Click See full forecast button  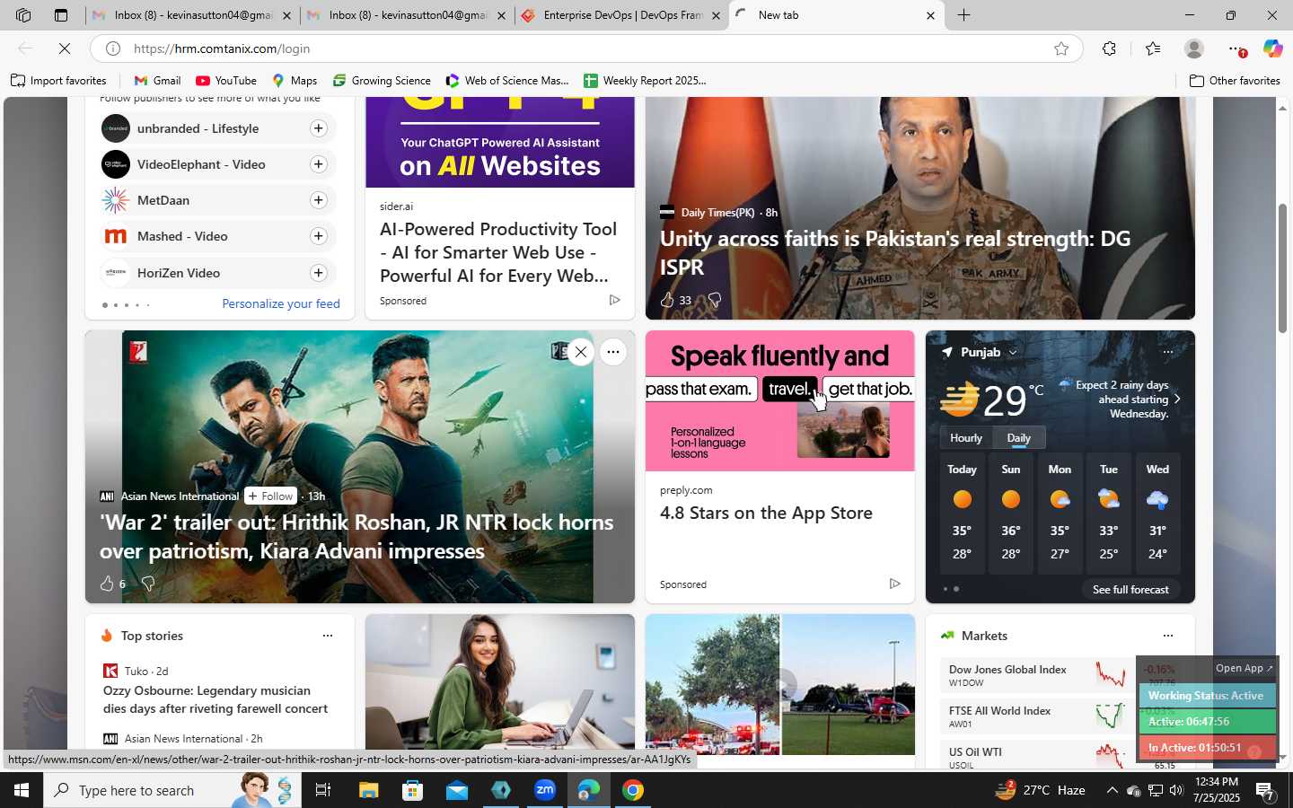tap(1130, 589)
